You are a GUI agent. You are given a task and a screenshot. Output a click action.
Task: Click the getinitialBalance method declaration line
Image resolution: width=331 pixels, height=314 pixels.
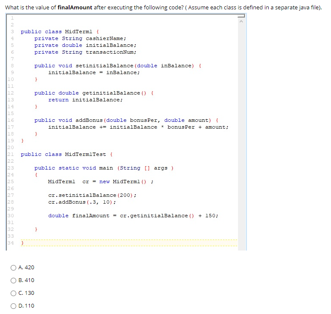pyautogui.click(x=94, y=93)
